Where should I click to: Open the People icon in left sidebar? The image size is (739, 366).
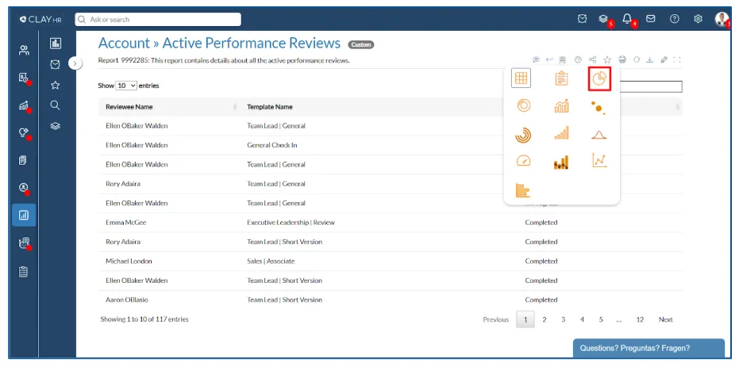[24, 51]
